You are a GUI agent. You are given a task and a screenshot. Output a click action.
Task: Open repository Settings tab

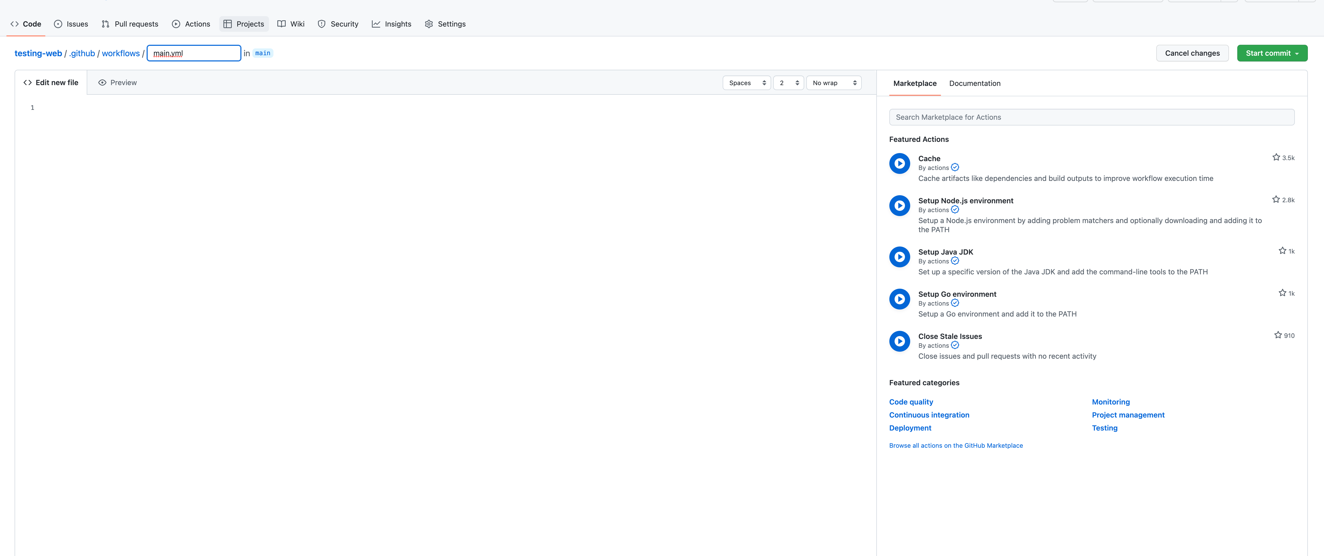coord(446,24)
